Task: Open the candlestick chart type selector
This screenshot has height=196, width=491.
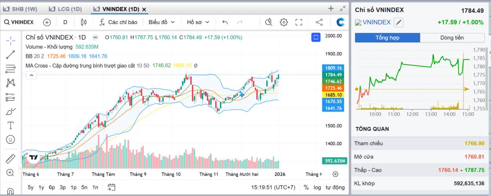Action: 83,22
